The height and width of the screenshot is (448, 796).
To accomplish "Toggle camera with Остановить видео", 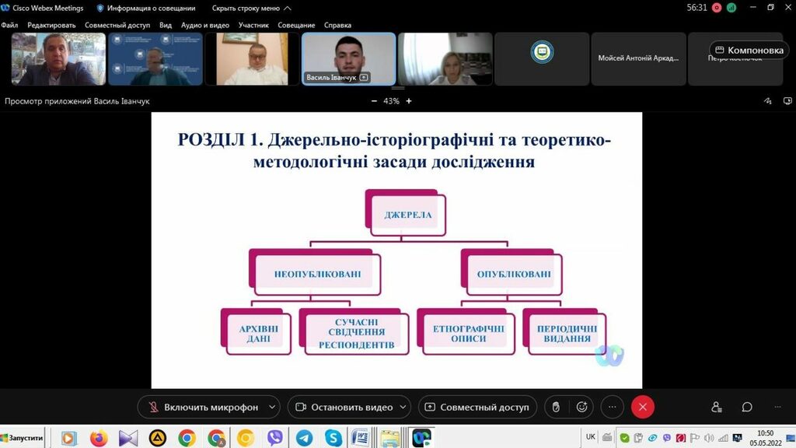I will pyautogui.click(x=342, y=407).
